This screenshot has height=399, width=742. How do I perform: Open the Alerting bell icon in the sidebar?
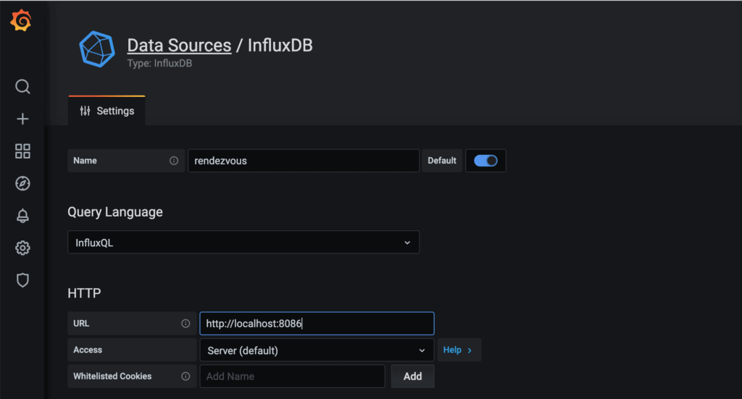22,216
